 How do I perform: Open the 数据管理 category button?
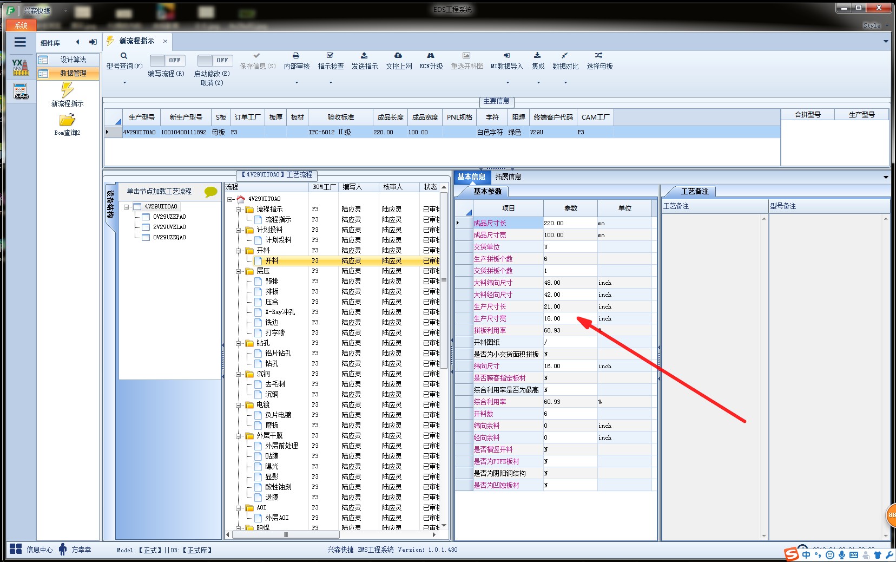tap(68, 73)
